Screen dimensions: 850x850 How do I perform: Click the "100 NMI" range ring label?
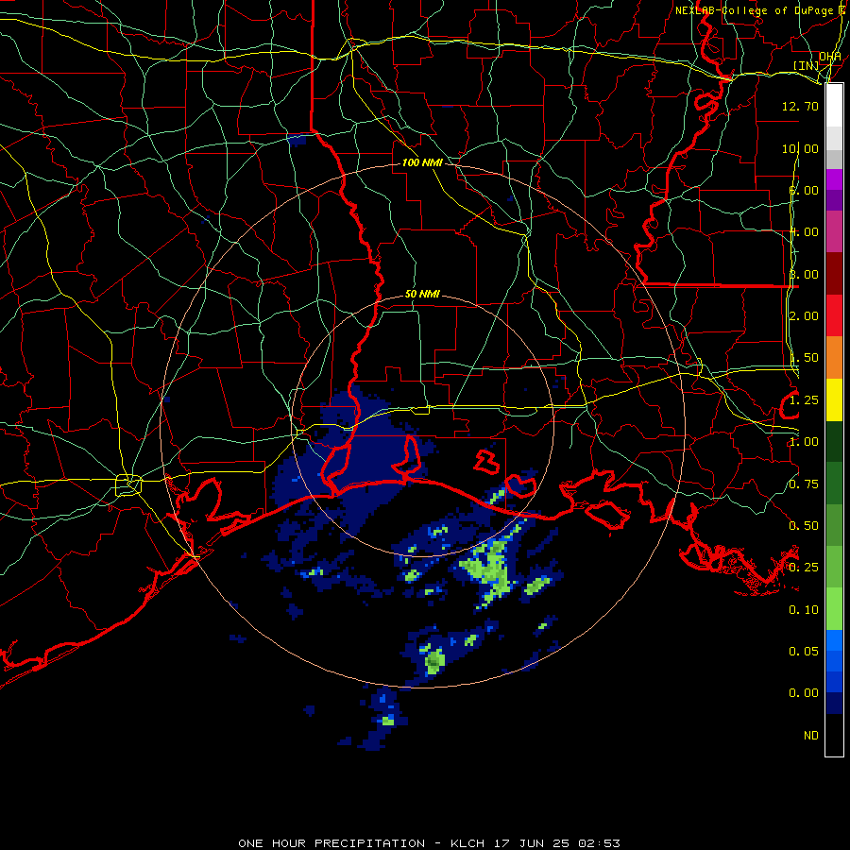coord(422,162)
